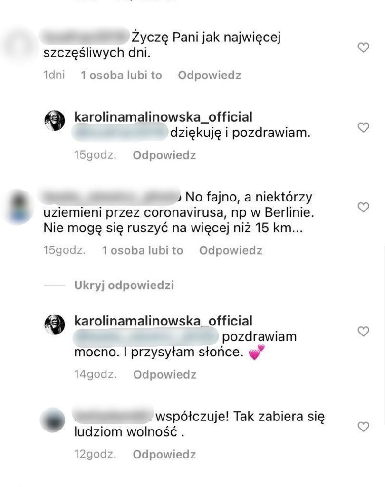Click Odpowiedz under the 12godz. comment
Viewport: 385px width, 487px height.
[x=164, y=455]
